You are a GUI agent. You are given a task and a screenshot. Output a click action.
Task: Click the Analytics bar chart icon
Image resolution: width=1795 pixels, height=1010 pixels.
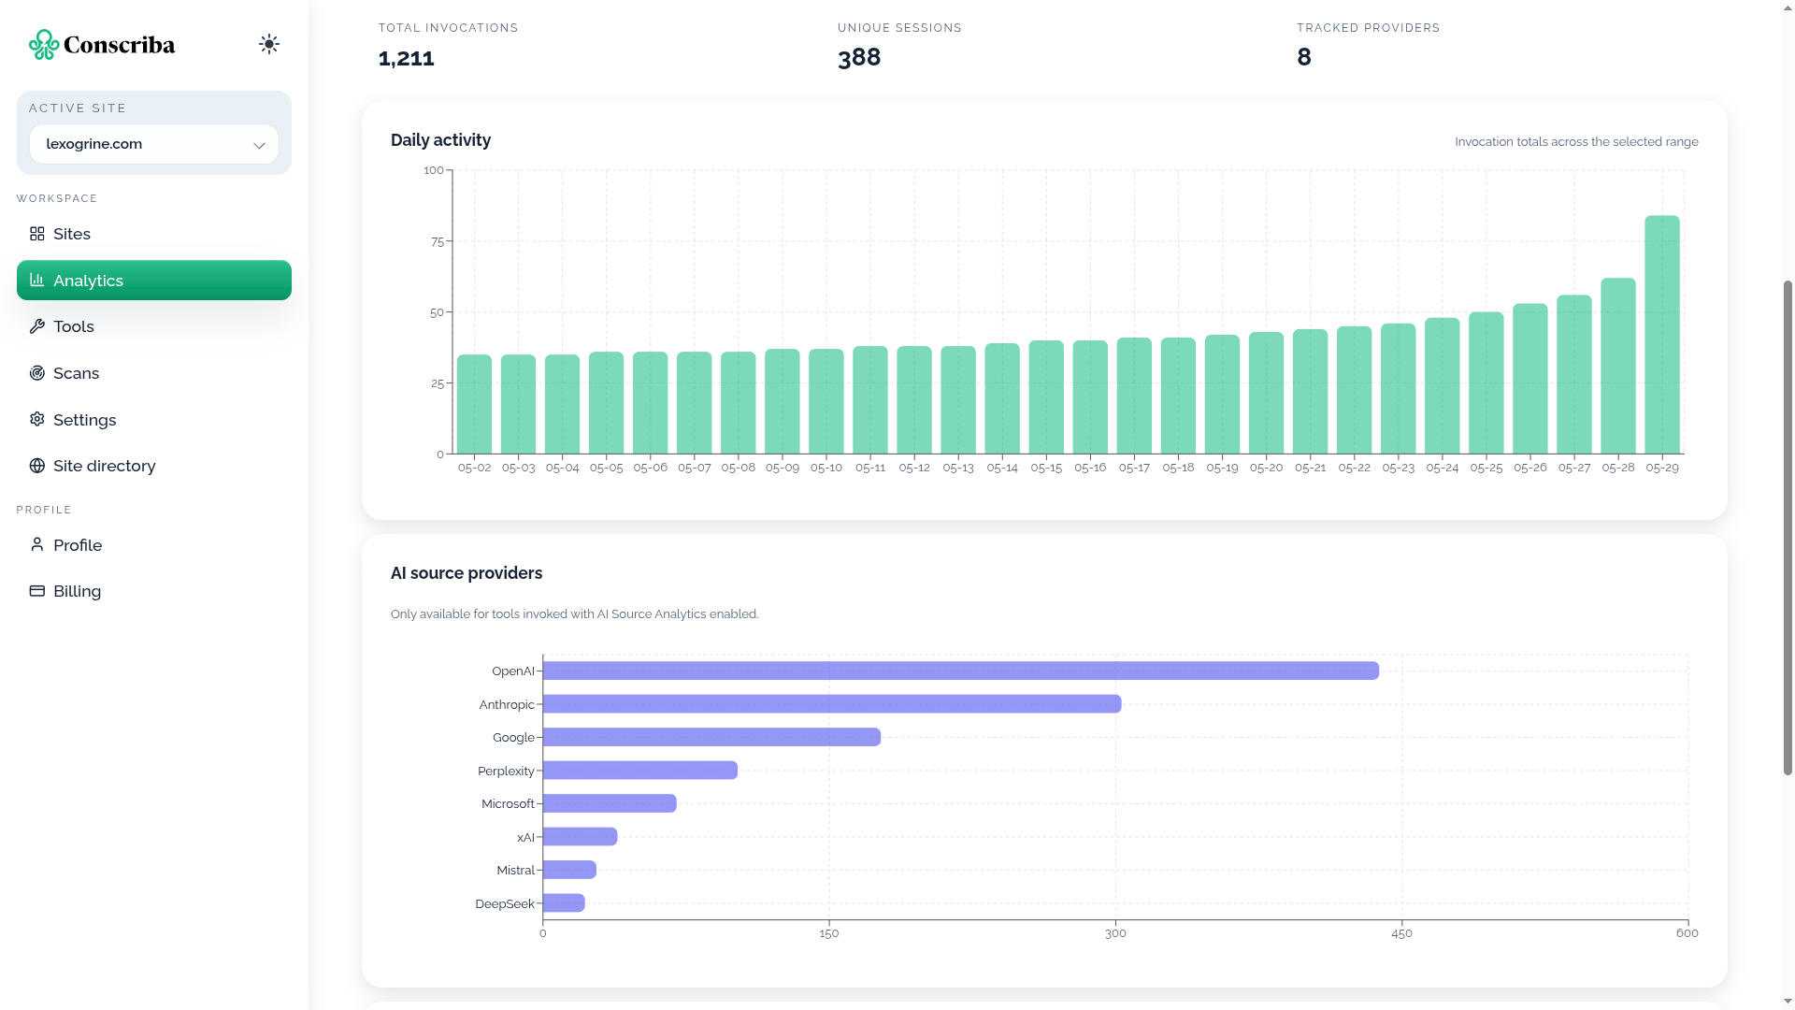(x=37, y=280)
